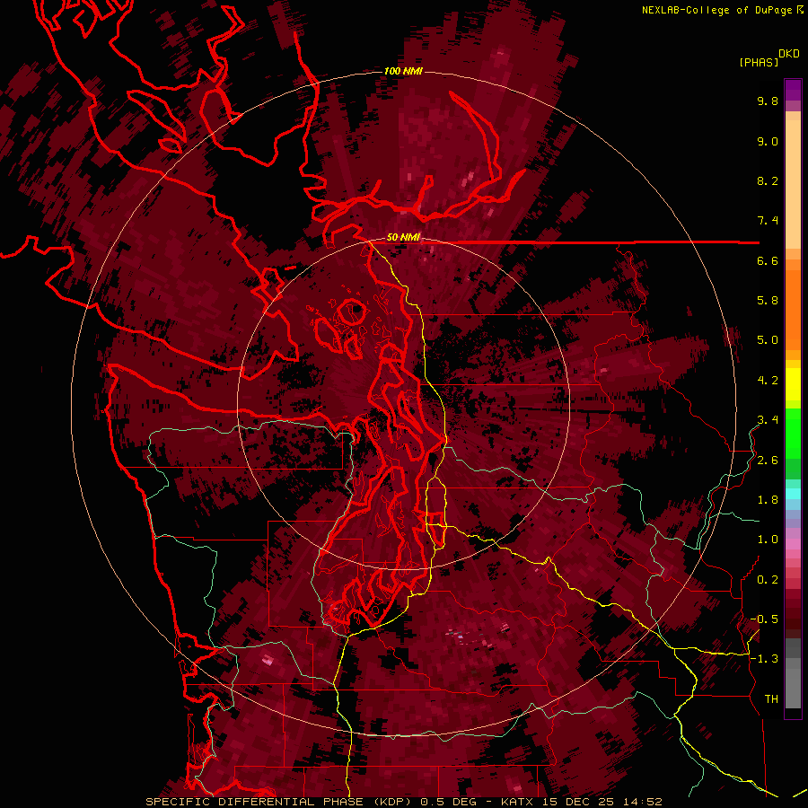The width and height of the screenshot is (808, 808).
Task: Click the [PHAS] legend heading
Action: 759,62
